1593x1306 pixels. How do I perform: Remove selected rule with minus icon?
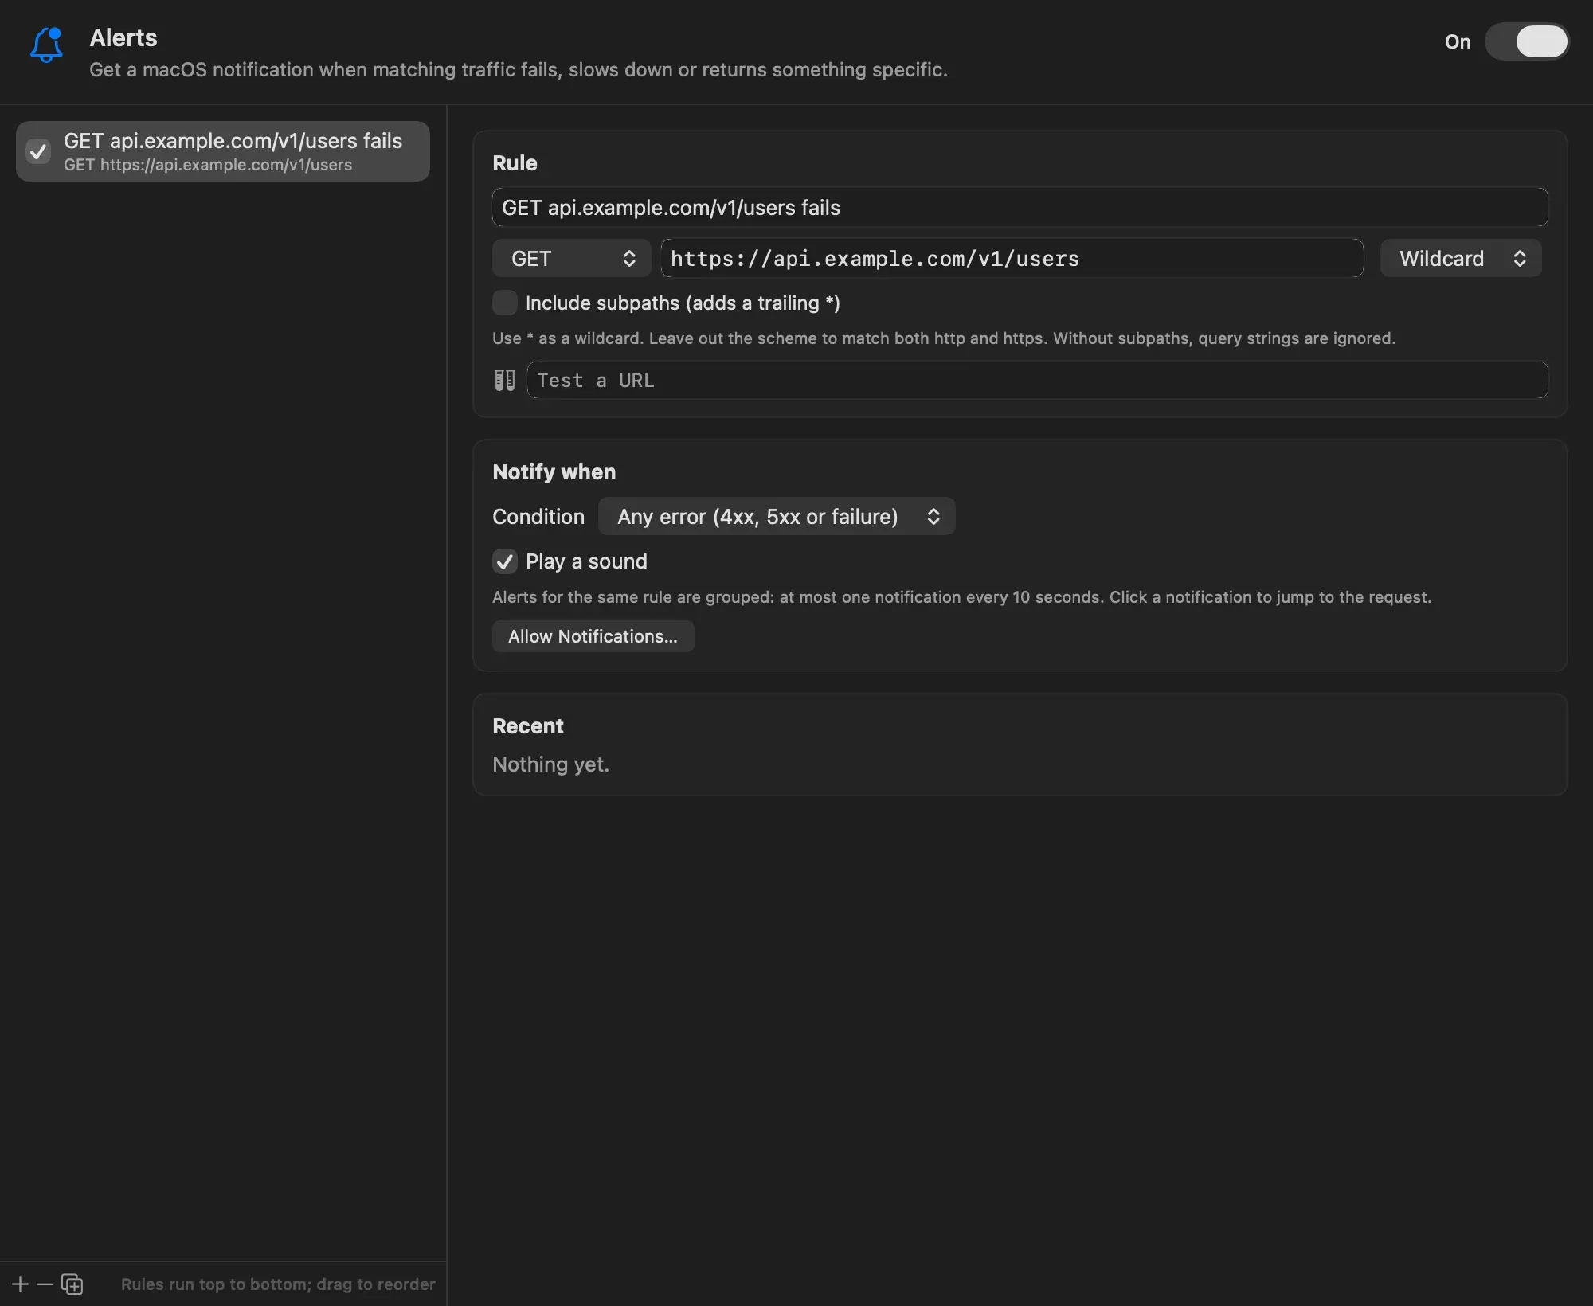pos(45,1284)
